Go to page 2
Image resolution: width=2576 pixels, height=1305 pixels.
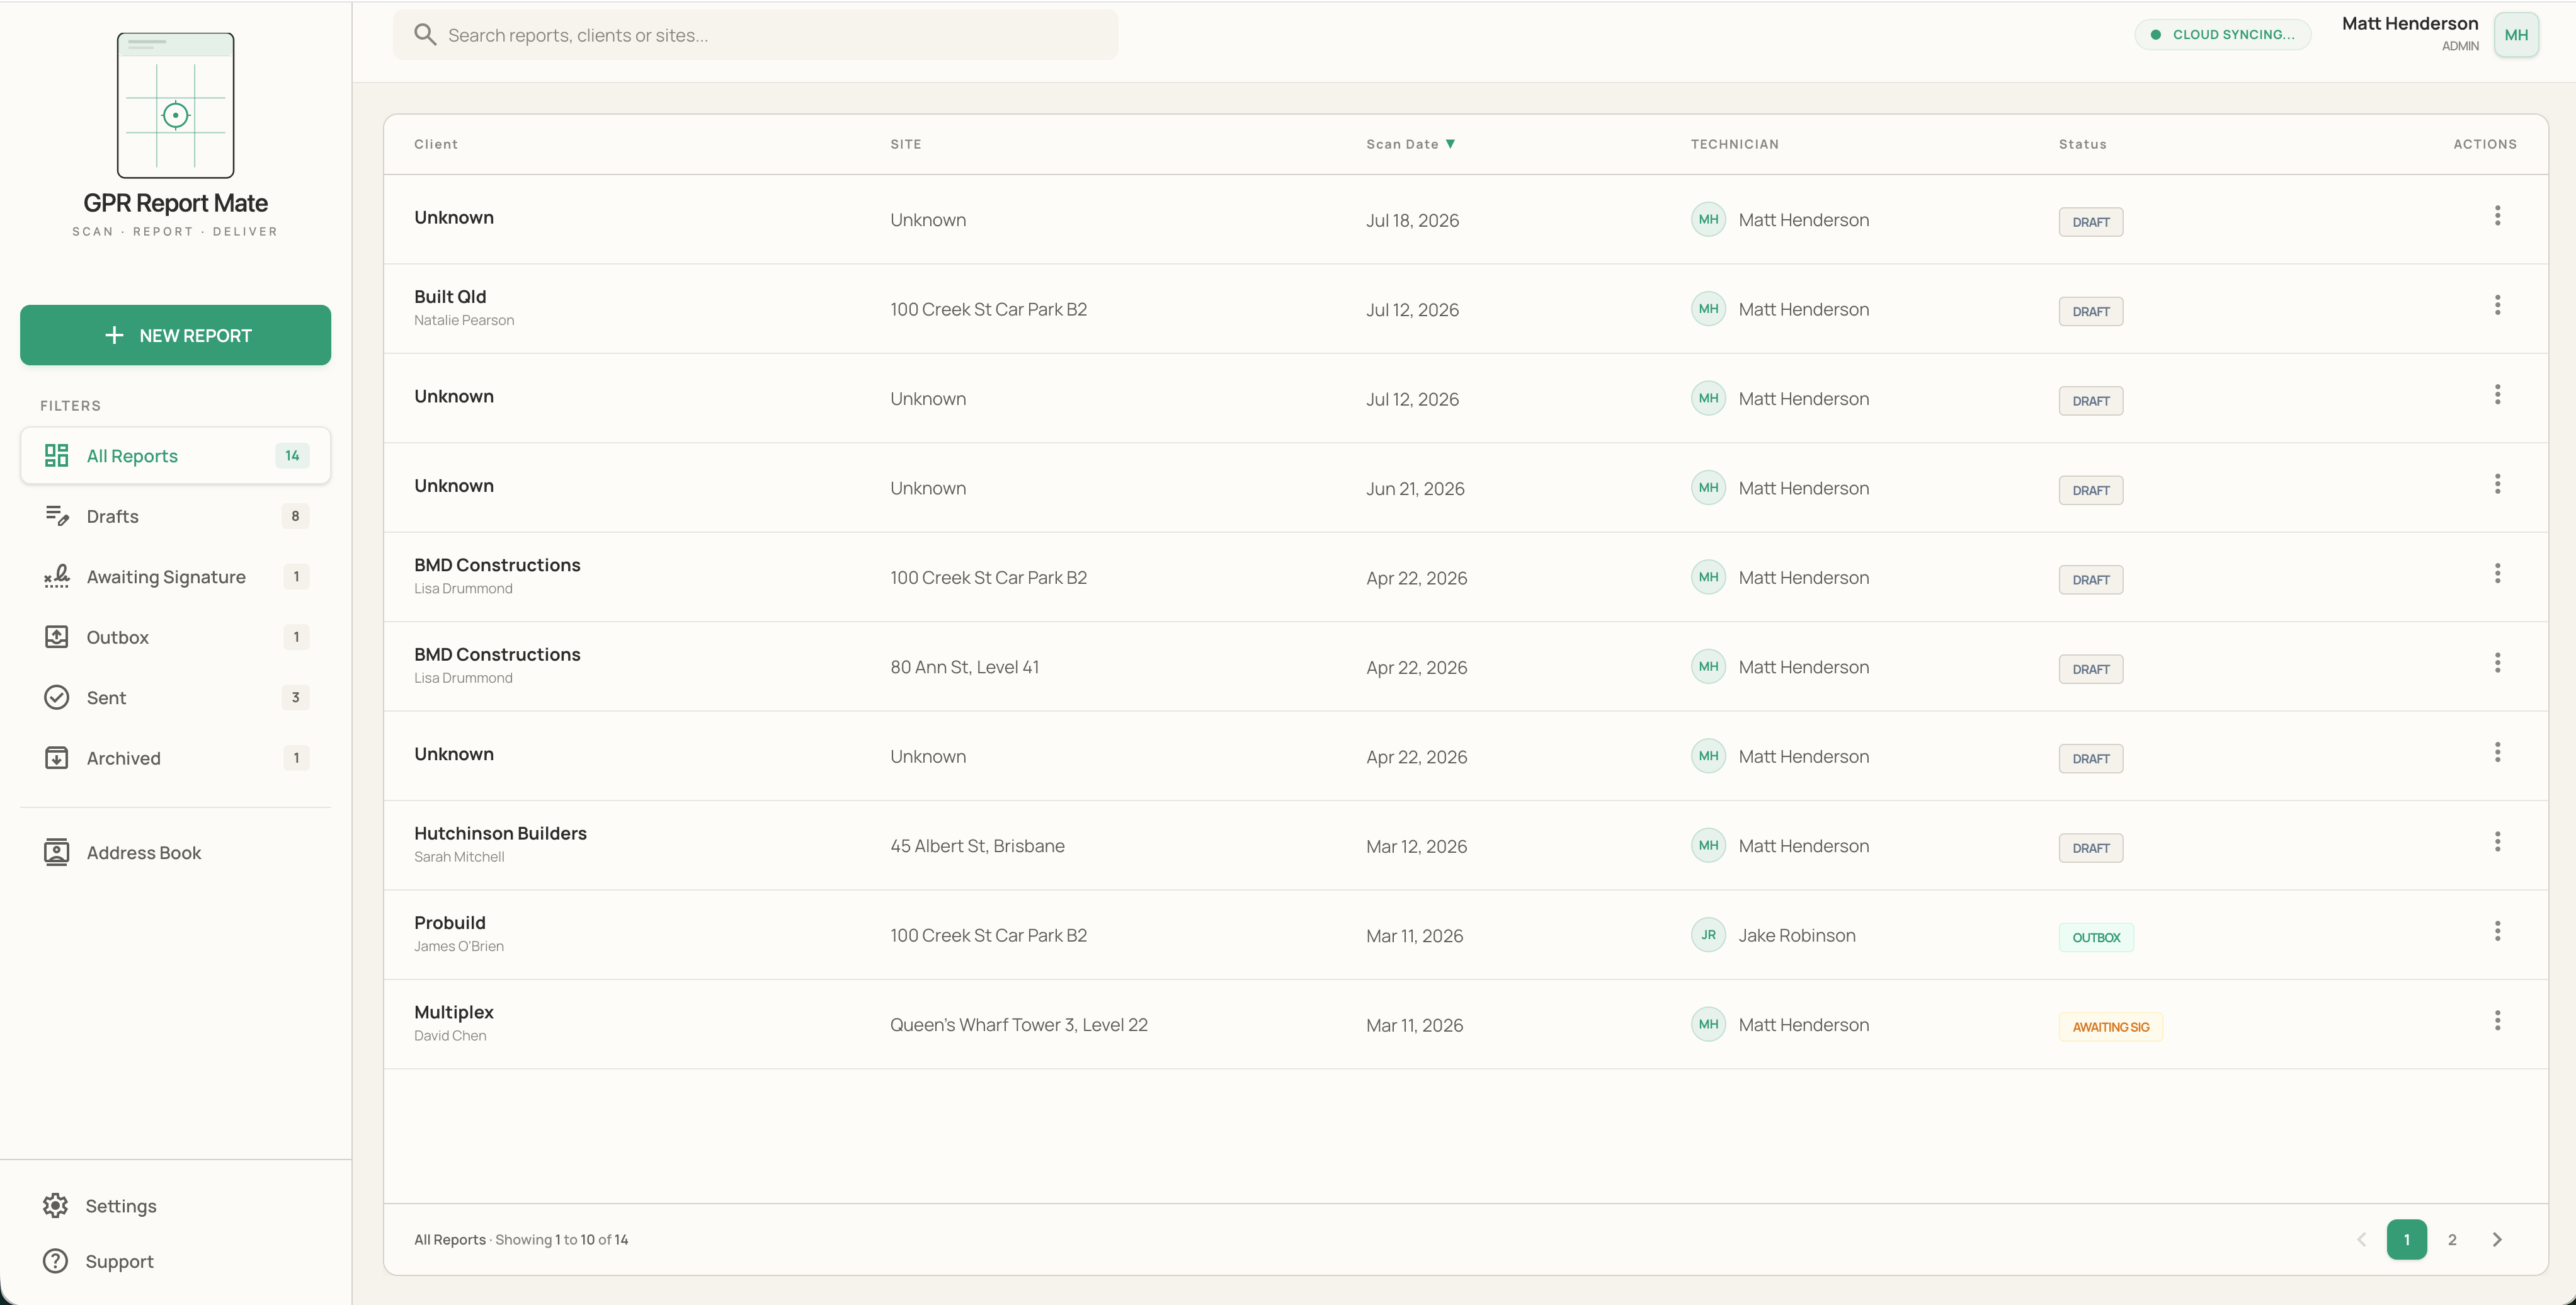click(x=2452, y=1239)
